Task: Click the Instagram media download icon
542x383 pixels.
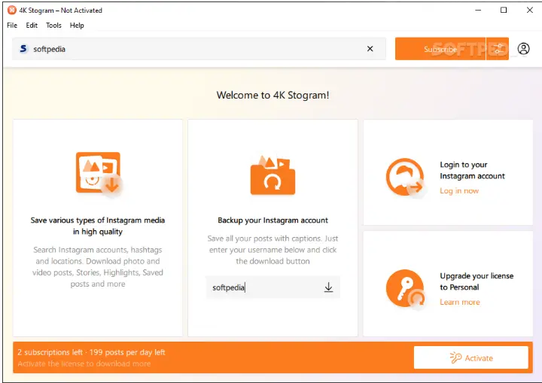Action: point(98,173)
